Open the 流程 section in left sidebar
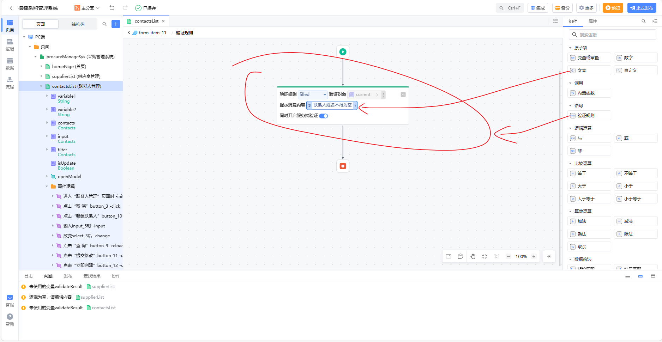Screen dimensions: 662x342 [10, 83]
